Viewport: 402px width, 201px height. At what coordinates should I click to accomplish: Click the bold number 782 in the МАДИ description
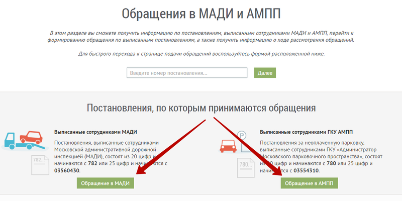(x=92, y=163)
